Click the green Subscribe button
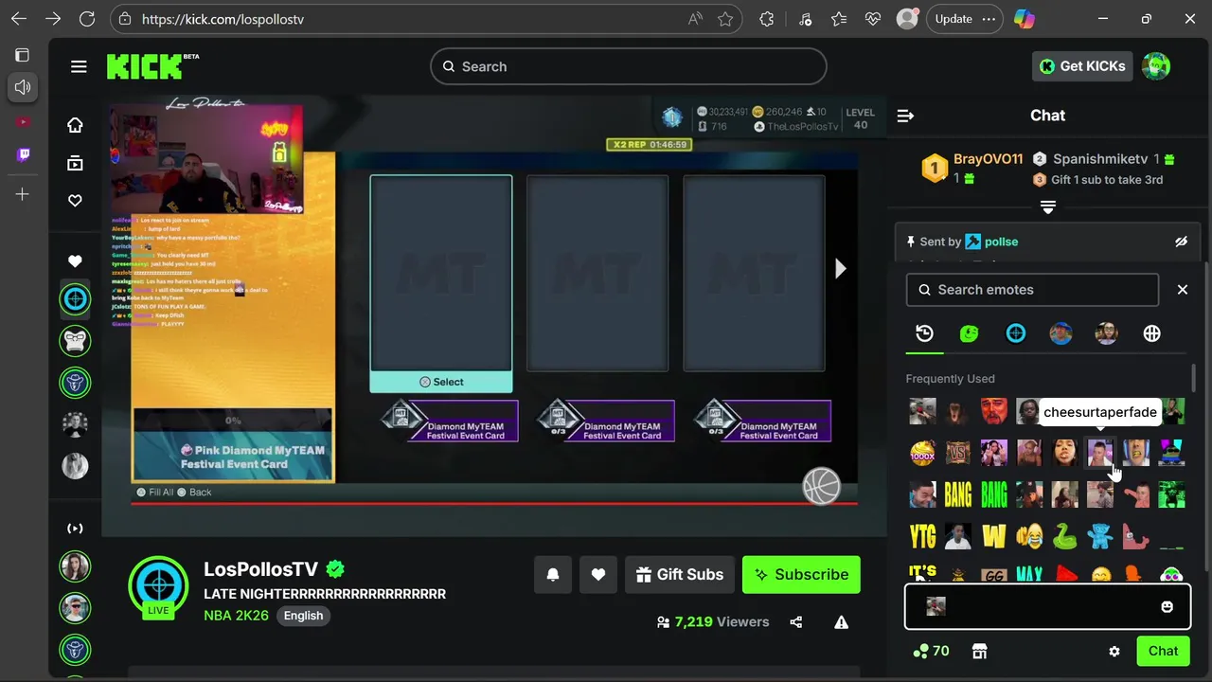Viewport: 1212px width, 682px height. 801,575
